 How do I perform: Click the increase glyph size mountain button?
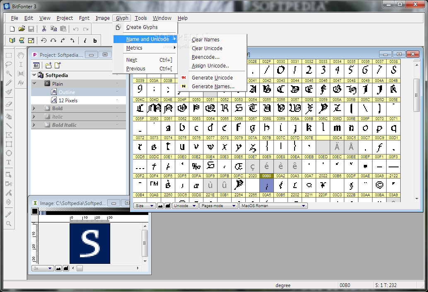coord(168,206)
